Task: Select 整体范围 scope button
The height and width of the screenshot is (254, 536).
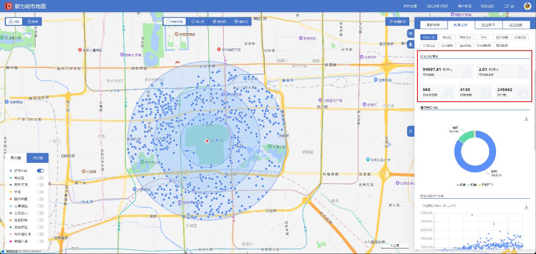Action: pyautogui.click(x=175, y=21)
